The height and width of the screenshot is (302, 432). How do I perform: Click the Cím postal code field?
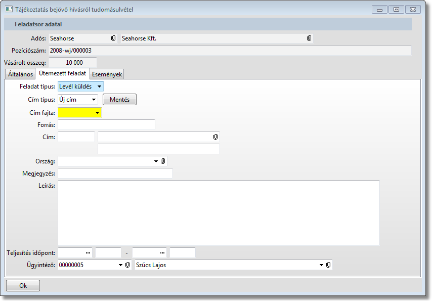coord(76,137)
